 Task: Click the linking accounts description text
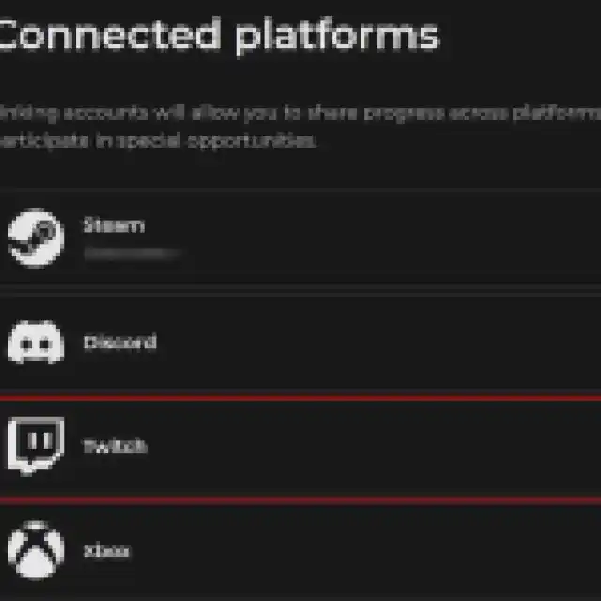tap(300, 114)
